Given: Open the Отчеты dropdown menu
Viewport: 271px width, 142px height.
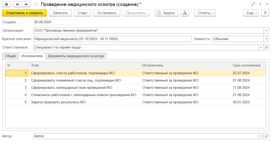Looking at the screenshot, I should [205, 13].
